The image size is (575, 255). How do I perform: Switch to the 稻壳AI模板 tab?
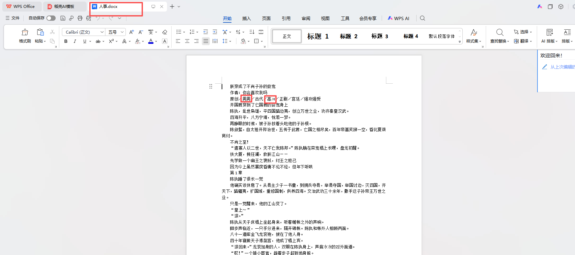[x=65, y=7]
